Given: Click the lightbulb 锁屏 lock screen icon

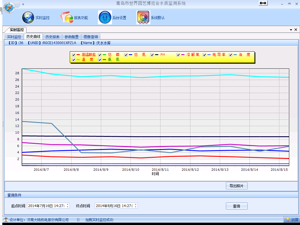Looking at the screenshot, I should (288, 220).
